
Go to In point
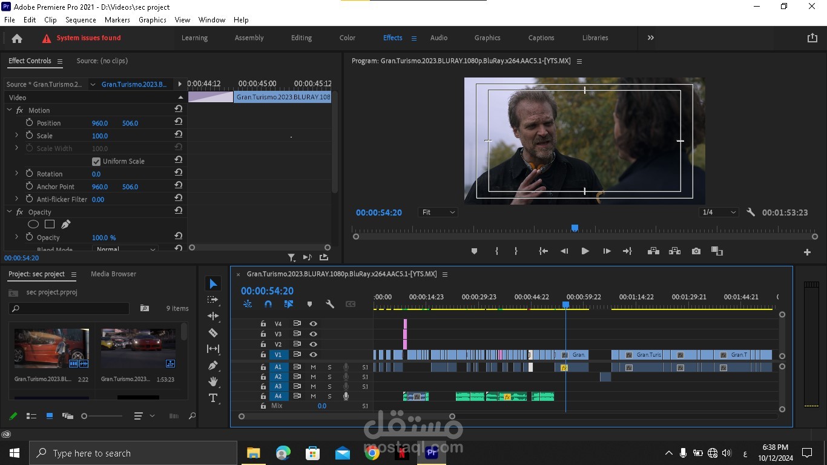(544, 251)
